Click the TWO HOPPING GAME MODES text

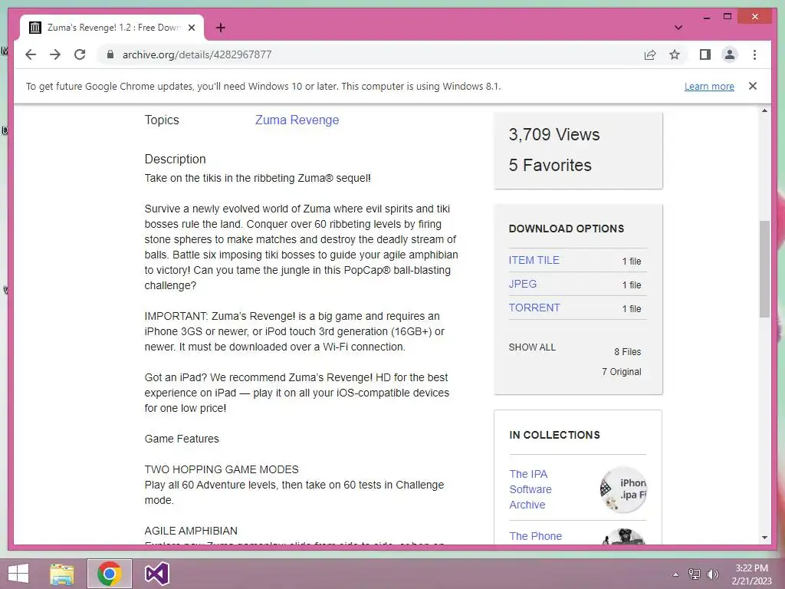pos(222,469)
